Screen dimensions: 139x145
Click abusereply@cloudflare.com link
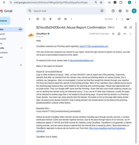82,61
